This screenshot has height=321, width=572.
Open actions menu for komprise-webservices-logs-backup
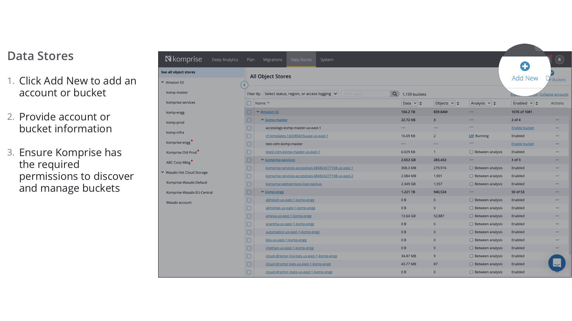coord(557,184)
